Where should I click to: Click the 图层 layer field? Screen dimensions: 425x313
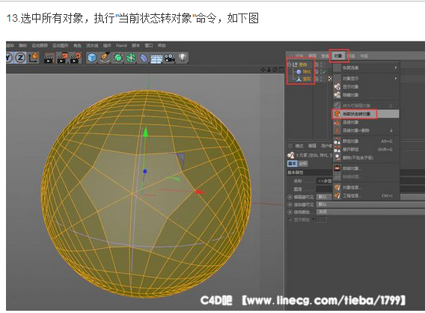click(325, 189)
